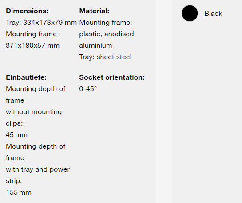Image resolution: width=242 pixels, height=203 pixels.
Task: Click the 155 mm mounting depth value
Action: pyautogui.click(x=19, y=192)
